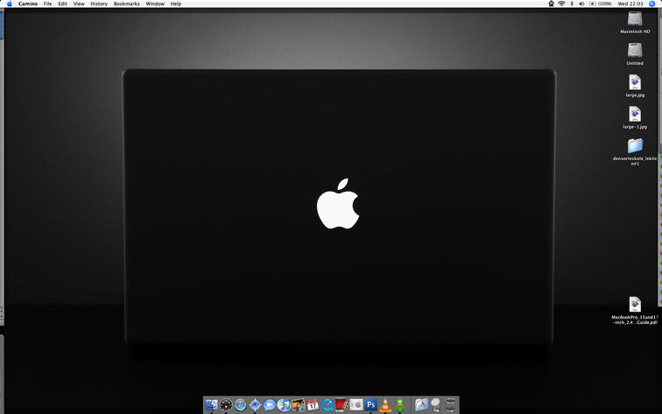662x414 pixels.
Task: Open the History menu
Action: tap(99, 4)
